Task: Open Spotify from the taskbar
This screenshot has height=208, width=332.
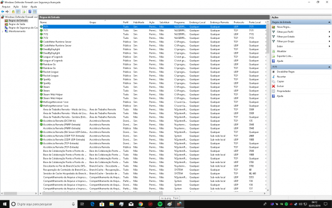Action: (160, 204)
